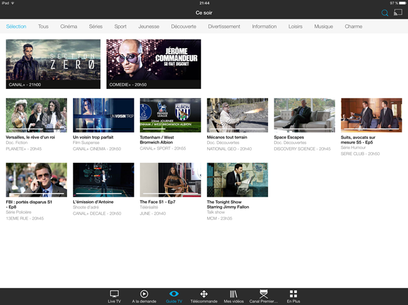The image size is (408, 305).
Task: Open the Télécommande arrows icon
Action: pyautogui.click(x=204, y=294)
